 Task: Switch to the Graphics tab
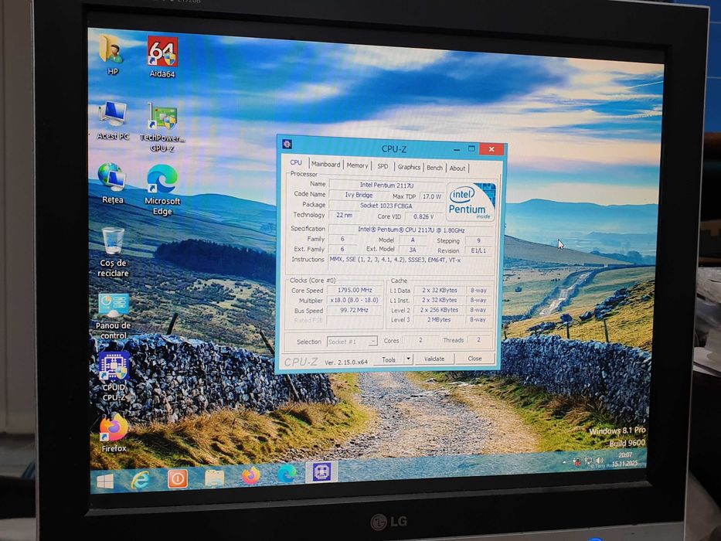(x=409, y=167)
